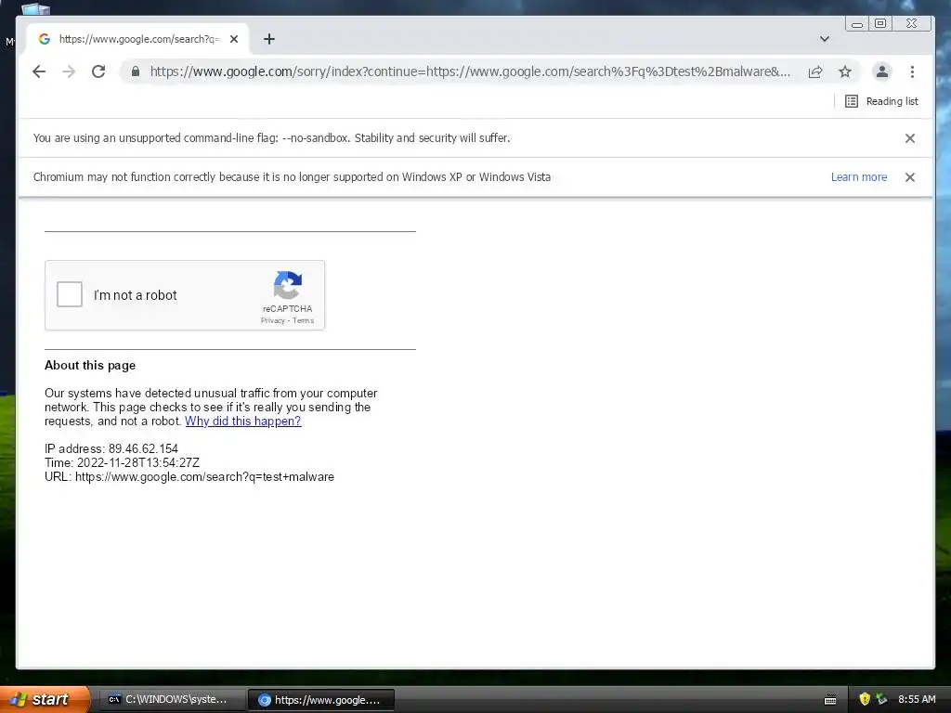Screen dimensions: 951x713
Task: Click the 8:55 AM system clock
Action: pos(917,699)
